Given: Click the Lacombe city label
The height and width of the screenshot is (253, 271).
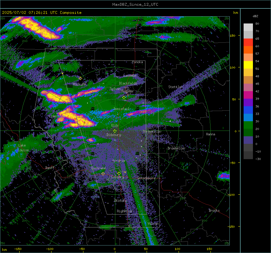Looking at the screenshot, I should tap(130, 76).
